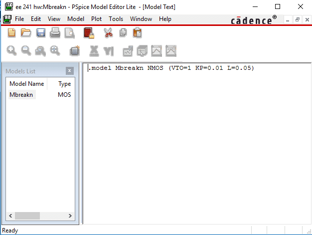Image resolution: width=312 pixels, height=235 pixels.
Task: Click the Zoom Out magnifier icon
Action: (x=26, y=51)
